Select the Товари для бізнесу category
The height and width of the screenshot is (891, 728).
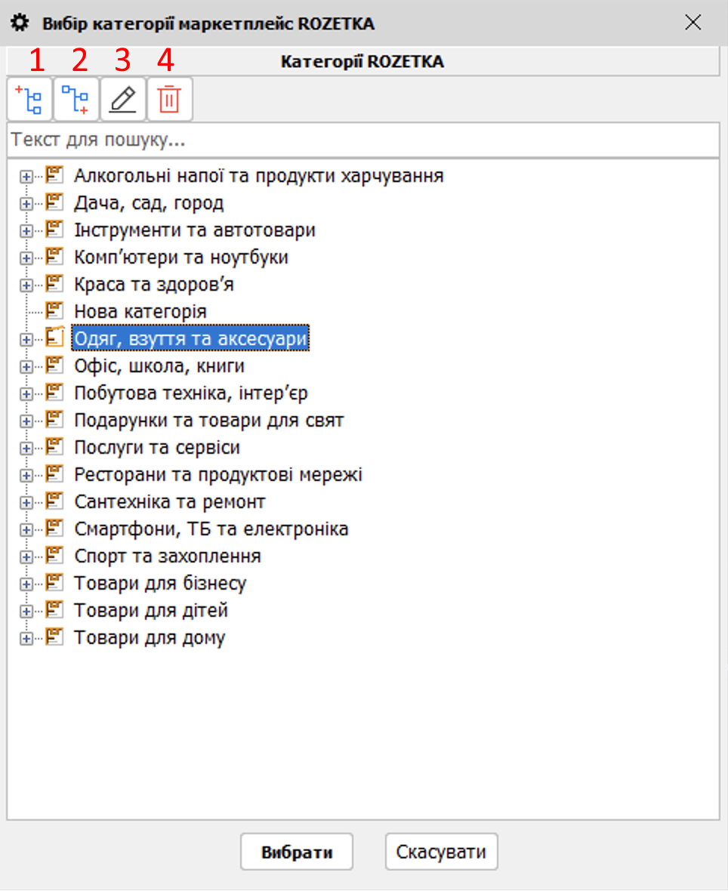coord(160,584)
